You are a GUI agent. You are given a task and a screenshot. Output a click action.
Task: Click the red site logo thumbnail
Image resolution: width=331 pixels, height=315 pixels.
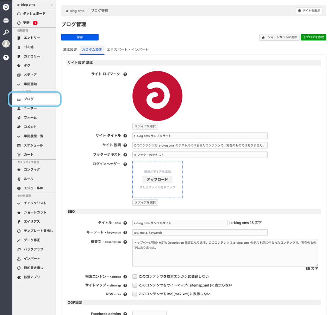click(x=157, y=96)
